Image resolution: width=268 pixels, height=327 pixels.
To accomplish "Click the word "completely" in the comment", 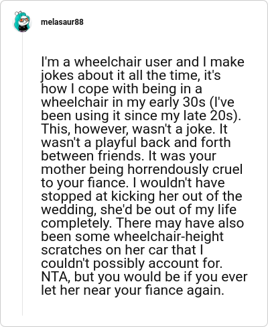I will click(76, 224).
